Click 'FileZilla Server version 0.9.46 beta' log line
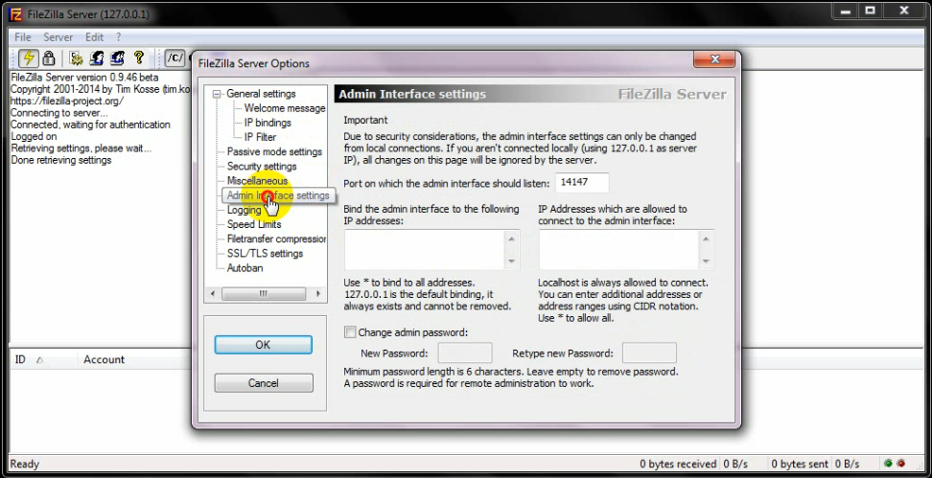932x478 pixels. (x=84, y=78)
